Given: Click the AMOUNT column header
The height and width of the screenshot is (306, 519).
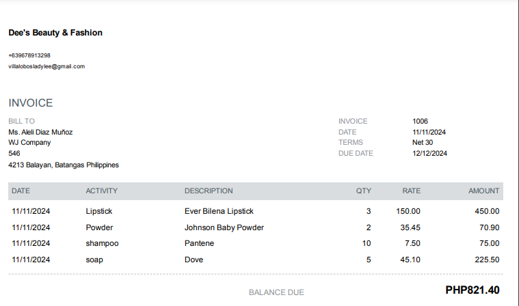Looking at the screenshot, I should [483, 191].
